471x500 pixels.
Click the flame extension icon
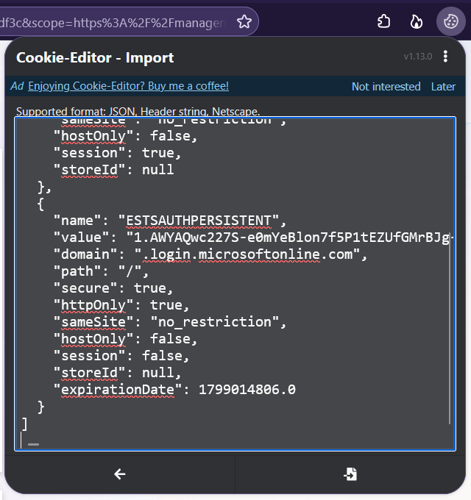[x=416, y=21]
